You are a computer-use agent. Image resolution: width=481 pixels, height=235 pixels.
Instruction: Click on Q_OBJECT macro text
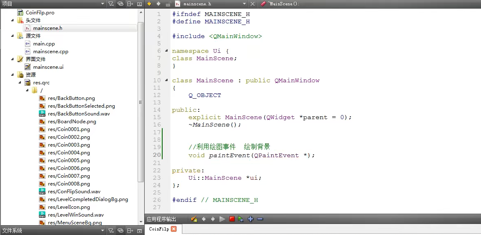(x=204, y=95)
